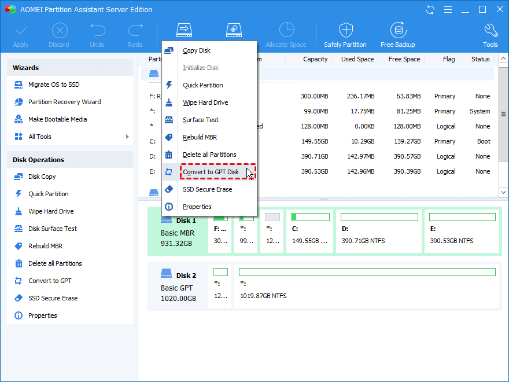Select D: 390.71GB NTFS partition block

coord(379,232)
